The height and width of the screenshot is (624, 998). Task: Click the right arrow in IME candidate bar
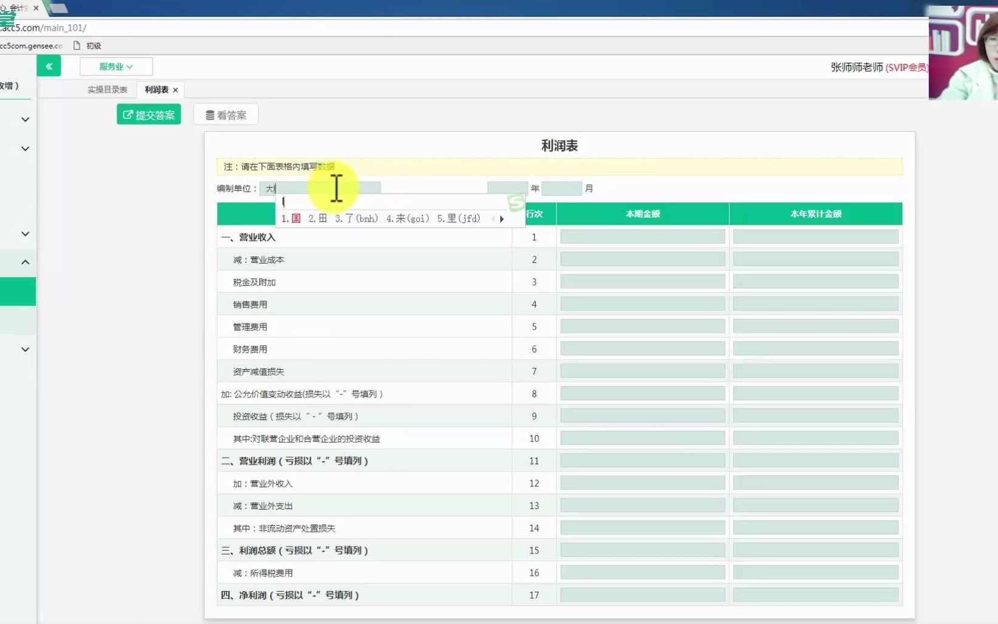[502, 219]
